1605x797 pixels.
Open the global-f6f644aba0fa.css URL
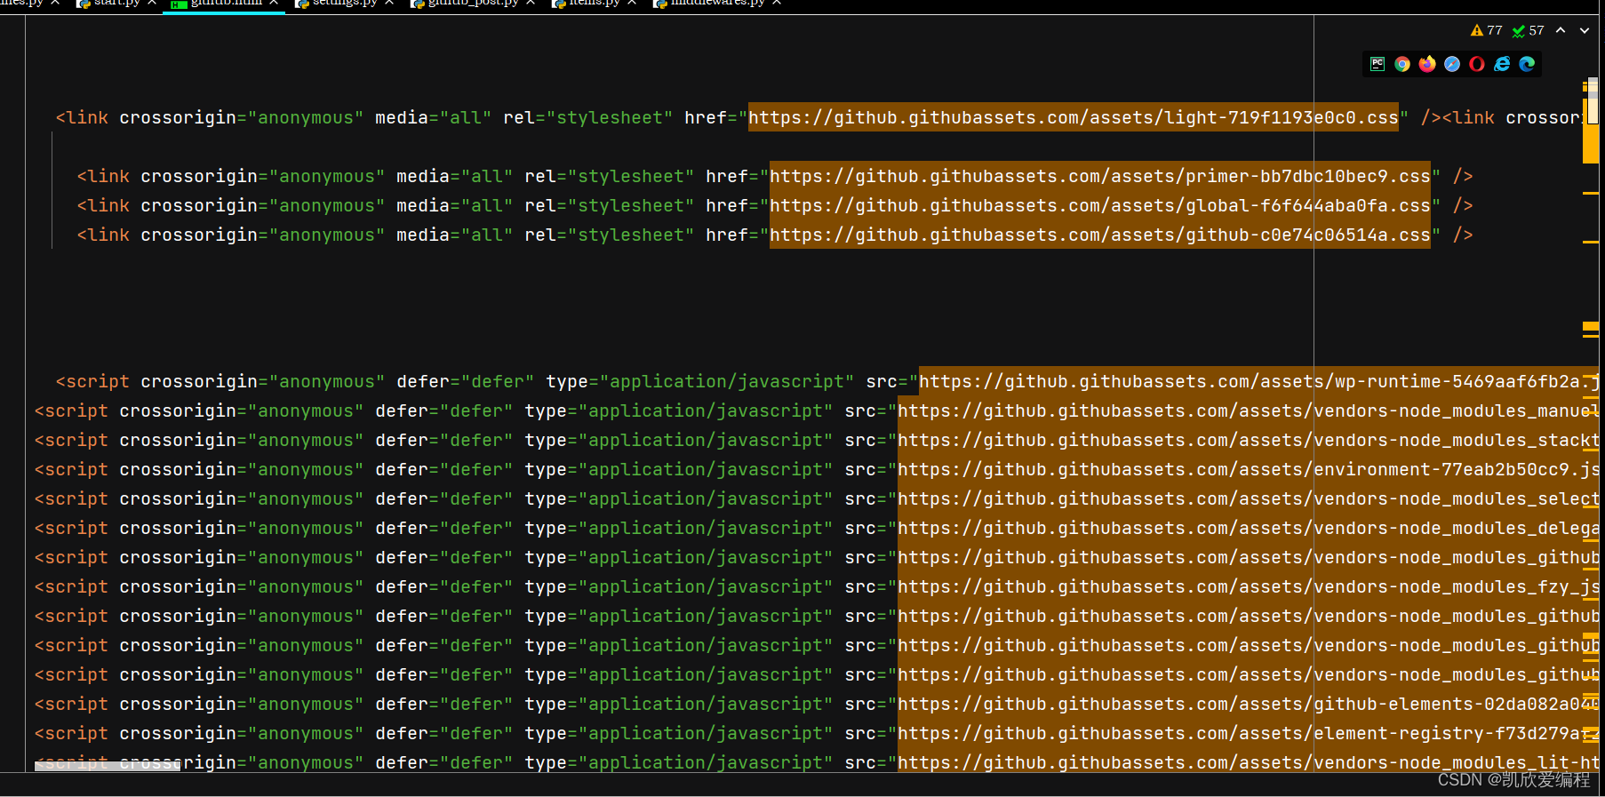click(1099, 205)
